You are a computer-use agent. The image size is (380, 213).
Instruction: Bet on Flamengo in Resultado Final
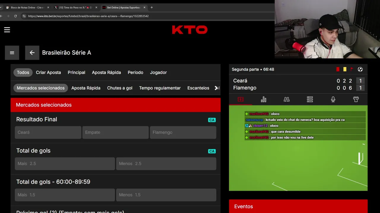[x=183, y=132]
